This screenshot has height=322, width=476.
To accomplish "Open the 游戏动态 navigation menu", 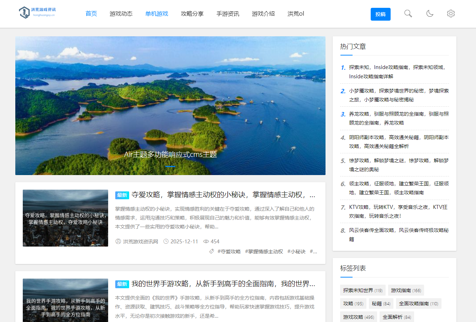I will [x=121, y=14].
